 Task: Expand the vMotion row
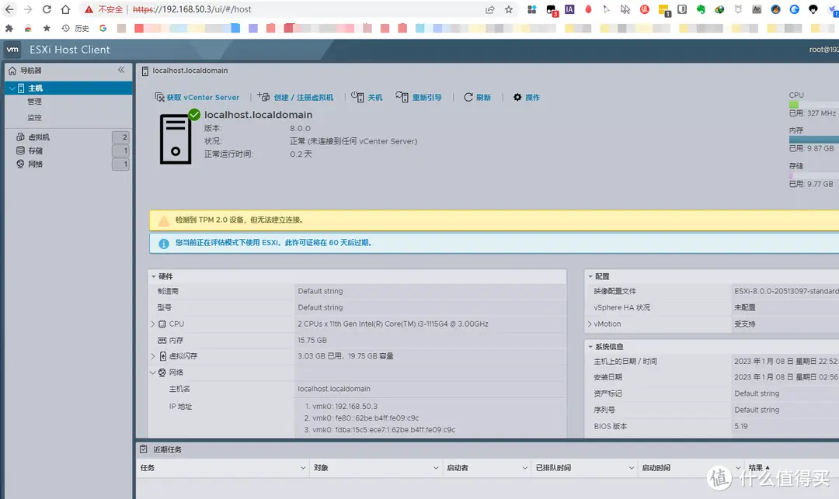point(590,324)
